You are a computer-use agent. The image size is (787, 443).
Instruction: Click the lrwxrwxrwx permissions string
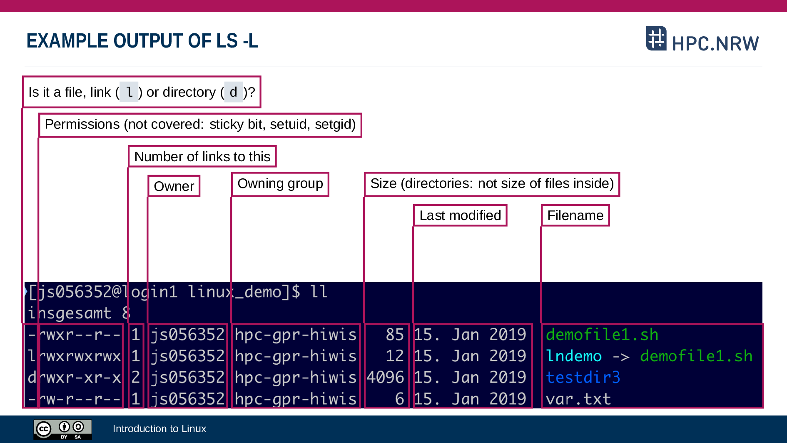click(x=74, y=356)
